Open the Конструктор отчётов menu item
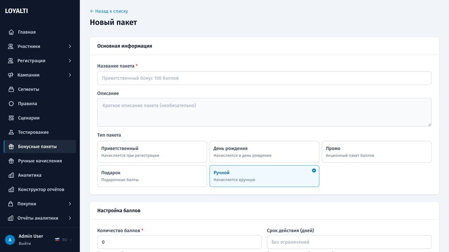Viewport: 449px width, 252px height. coord(40,189)
